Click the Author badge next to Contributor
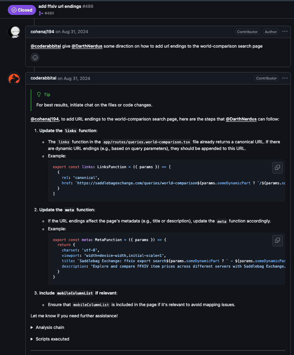 (x=270, y=31)
